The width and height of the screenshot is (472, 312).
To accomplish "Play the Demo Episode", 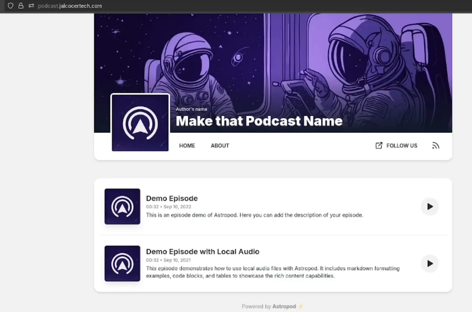I will click(429, 207).
